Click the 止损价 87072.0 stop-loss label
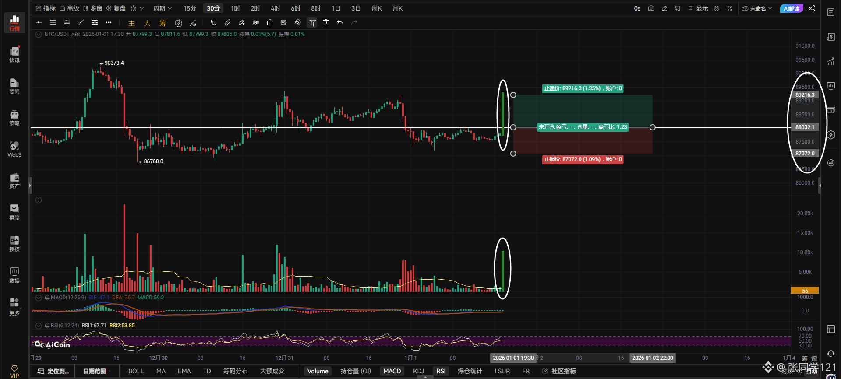841x379 pixels. pyautogui.click(x=583, y=159)
